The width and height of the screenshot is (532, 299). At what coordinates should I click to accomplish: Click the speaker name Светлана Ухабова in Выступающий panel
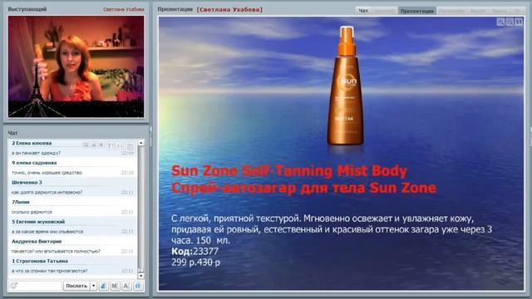(124, 9)
